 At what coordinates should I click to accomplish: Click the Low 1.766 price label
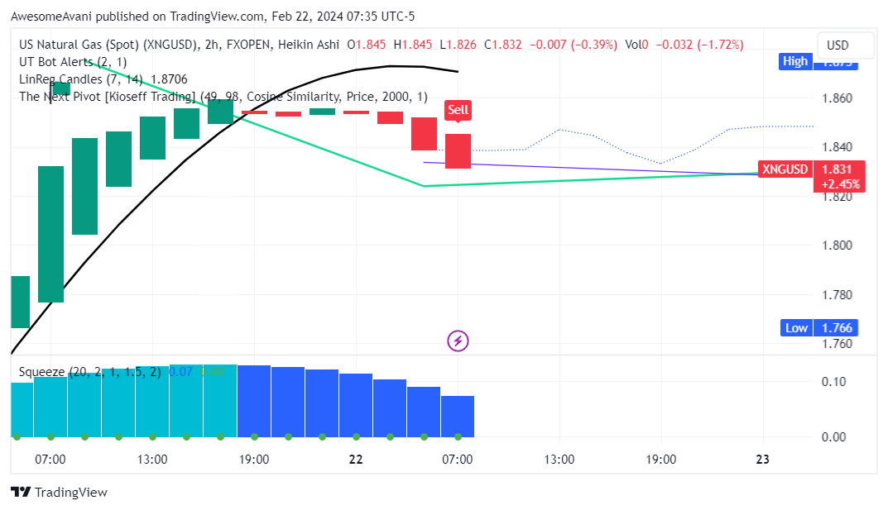[x=818, y=328]
